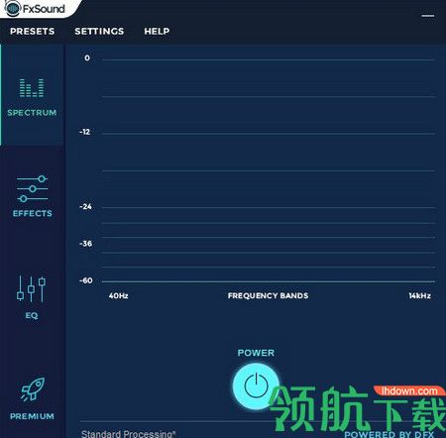This screenshot has height=438, width=446.
Task: Open the Spectrum panel icon
Action: (x=32, y=88)
